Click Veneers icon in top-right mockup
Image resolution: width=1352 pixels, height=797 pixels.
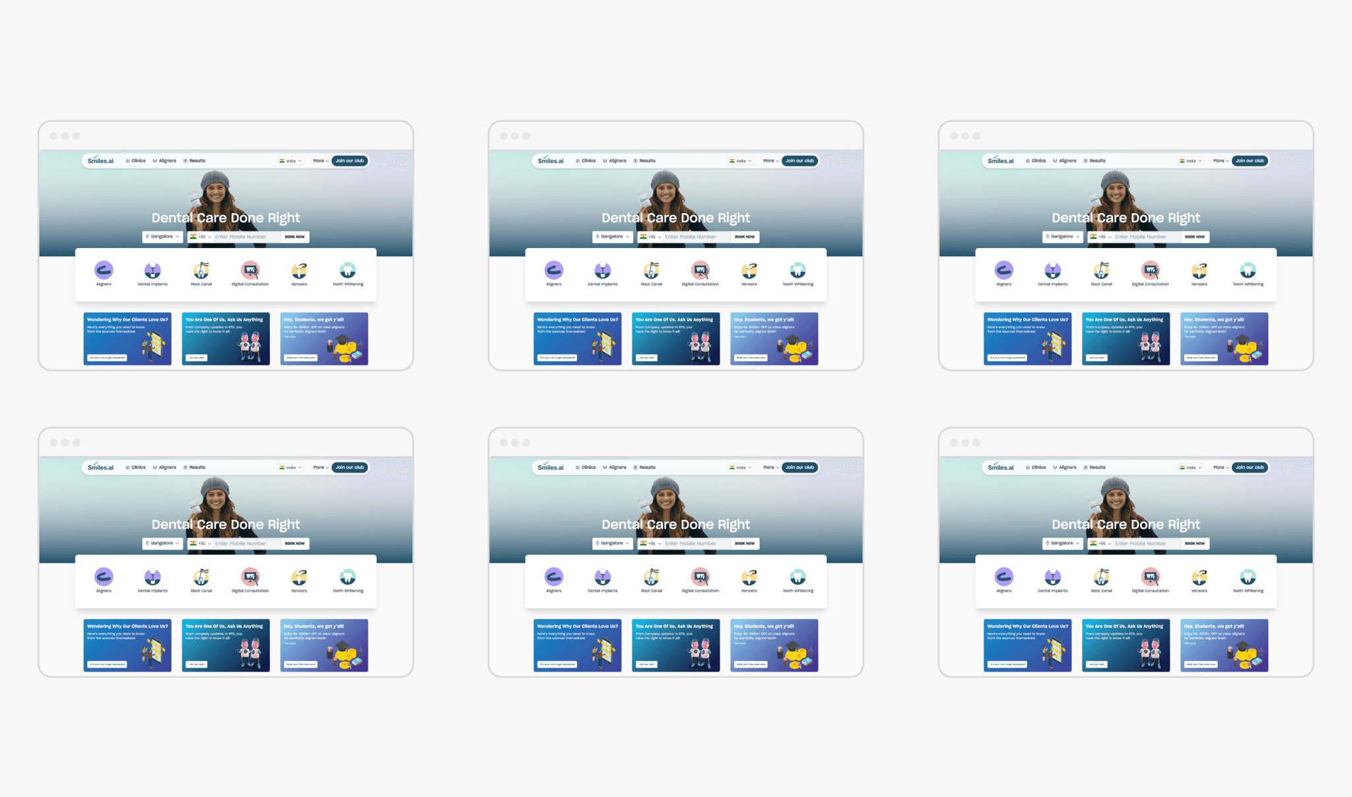[x=1199, y=271]
